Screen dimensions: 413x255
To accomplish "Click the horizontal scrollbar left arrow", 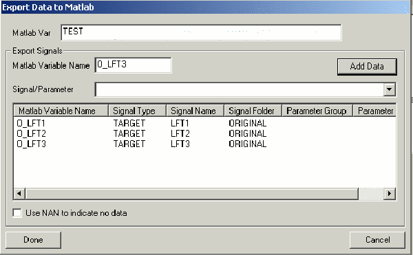I will (x=19, y=194).
